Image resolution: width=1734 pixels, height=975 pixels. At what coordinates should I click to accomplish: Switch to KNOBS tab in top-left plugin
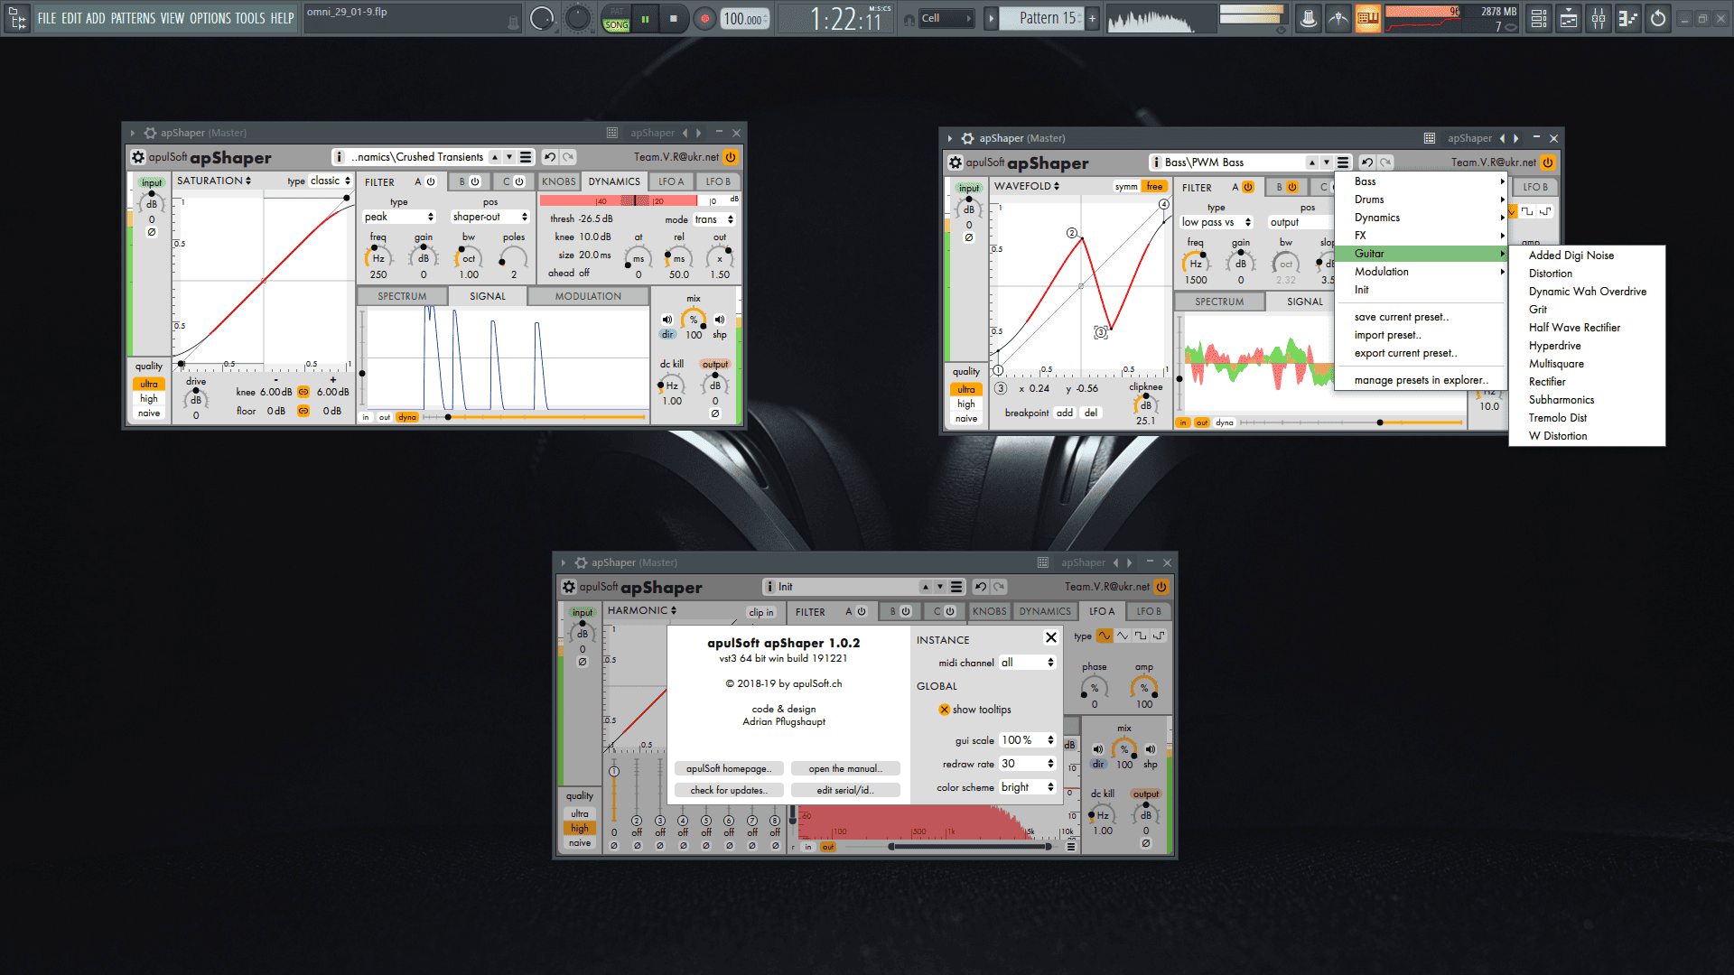point(559,181)
